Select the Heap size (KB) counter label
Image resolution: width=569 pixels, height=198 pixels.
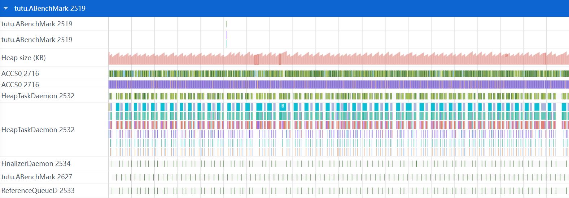coord(23,58)
